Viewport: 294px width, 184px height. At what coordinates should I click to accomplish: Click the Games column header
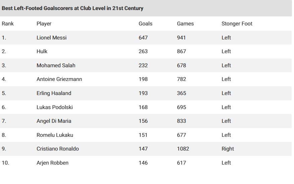pos(185,24)
